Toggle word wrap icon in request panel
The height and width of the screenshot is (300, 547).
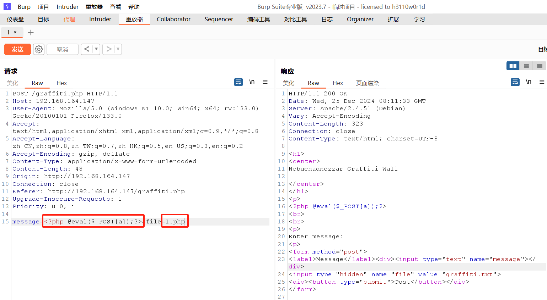(238, 82)
